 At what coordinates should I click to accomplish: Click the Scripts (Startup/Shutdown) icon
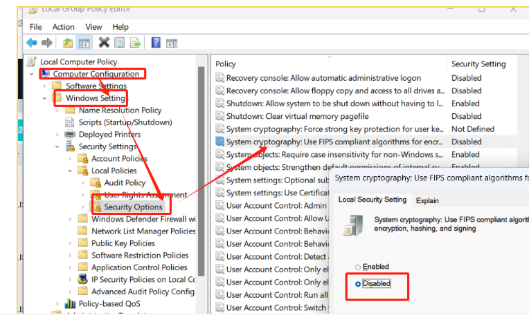pyautogui.click(x=69, y=122)
